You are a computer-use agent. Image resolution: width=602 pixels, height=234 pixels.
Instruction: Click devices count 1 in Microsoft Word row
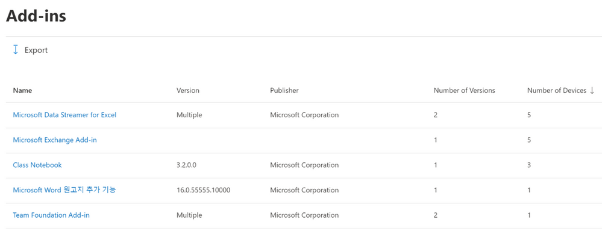pos(529,190)
